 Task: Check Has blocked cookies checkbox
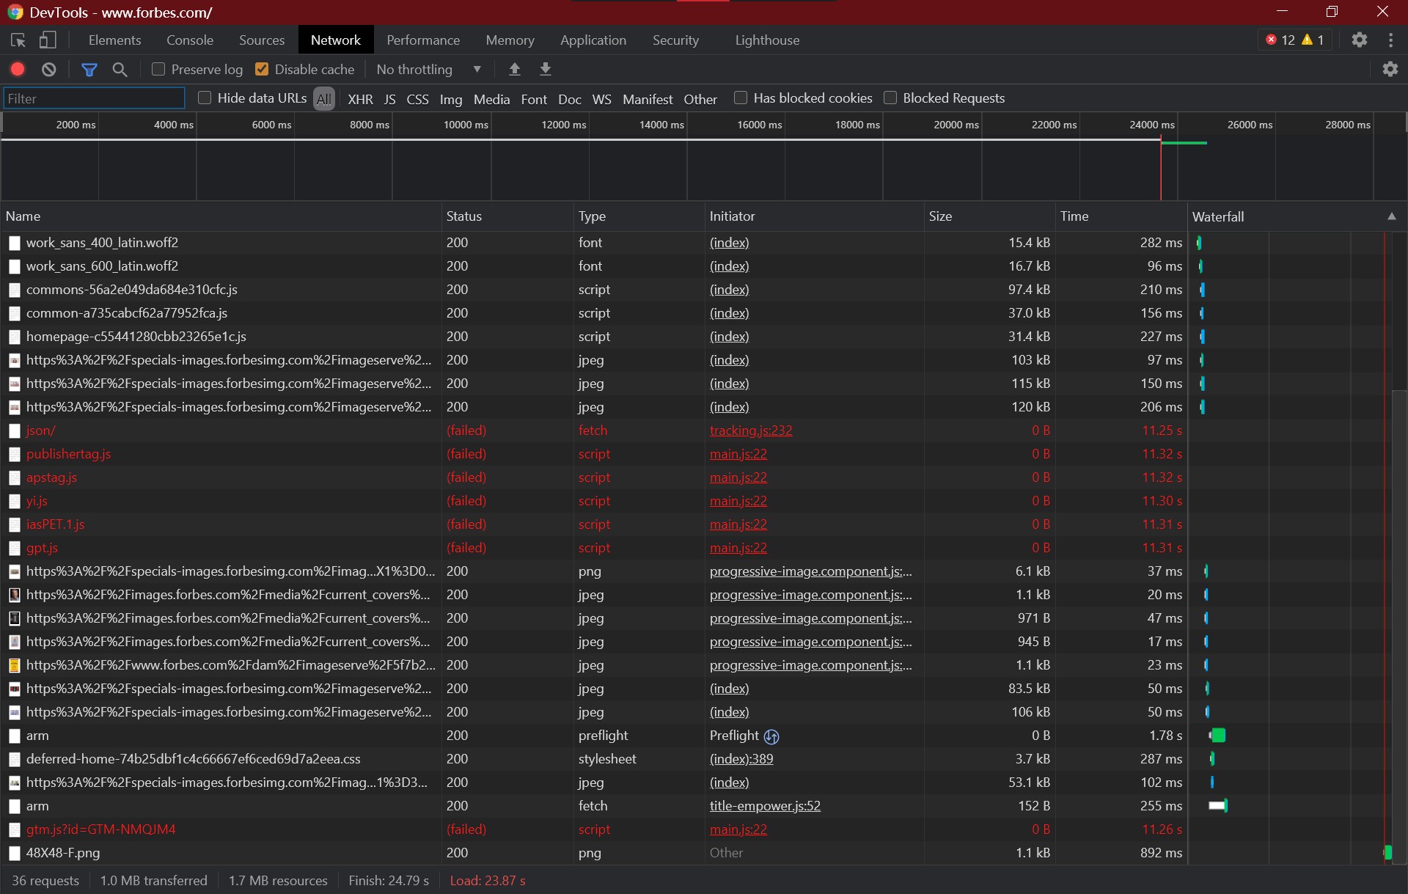(x=741, y=98)
